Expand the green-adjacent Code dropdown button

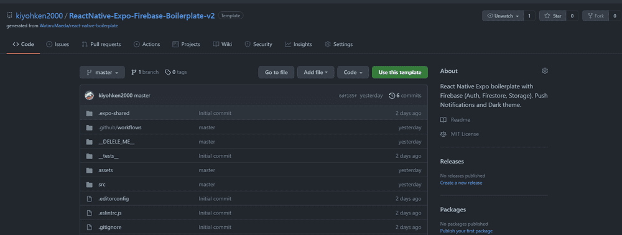click(x=353, y=73)
